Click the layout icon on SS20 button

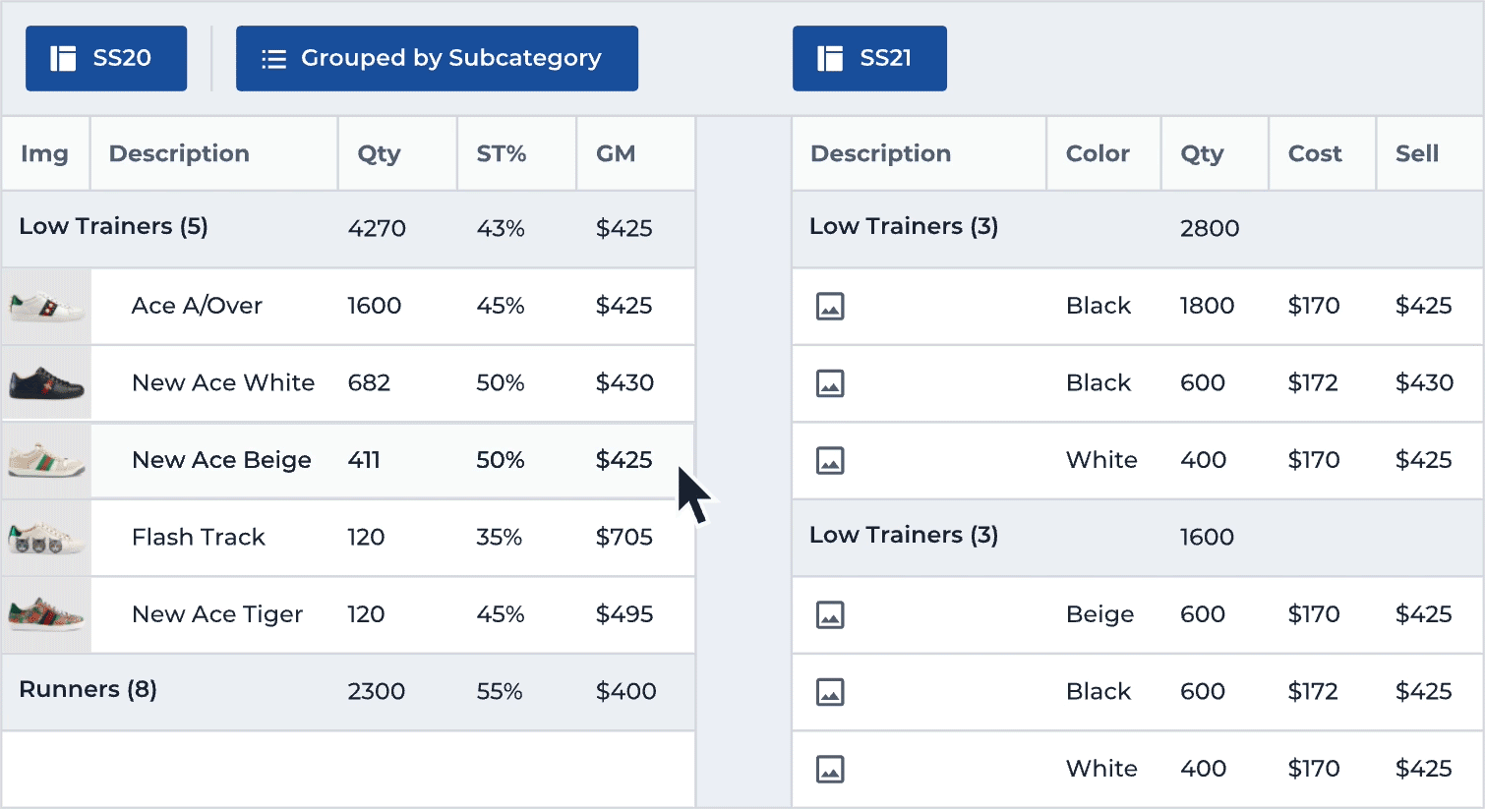pos(63,58)
